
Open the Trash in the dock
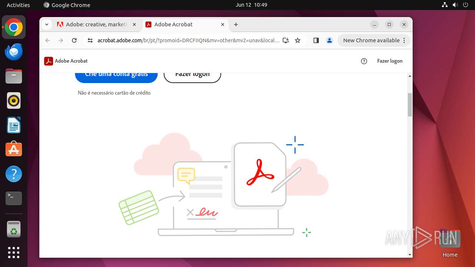pos(14,229)
